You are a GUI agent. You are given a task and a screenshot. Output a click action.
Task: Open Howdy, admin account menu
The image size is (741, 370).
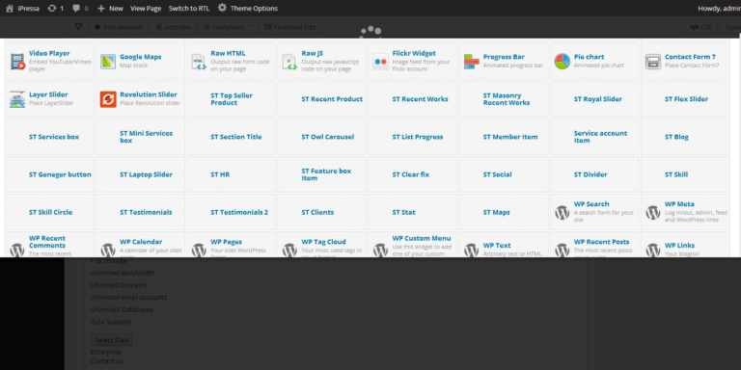[719, 8]
